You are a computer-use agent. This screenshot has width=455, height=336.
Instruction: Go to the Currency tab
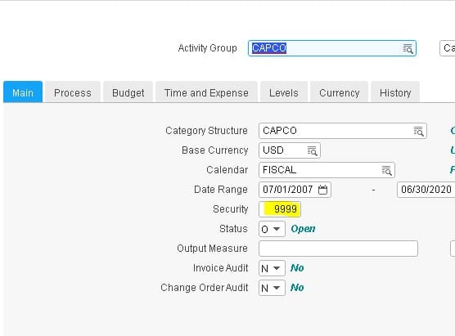[x=340, y=92]
